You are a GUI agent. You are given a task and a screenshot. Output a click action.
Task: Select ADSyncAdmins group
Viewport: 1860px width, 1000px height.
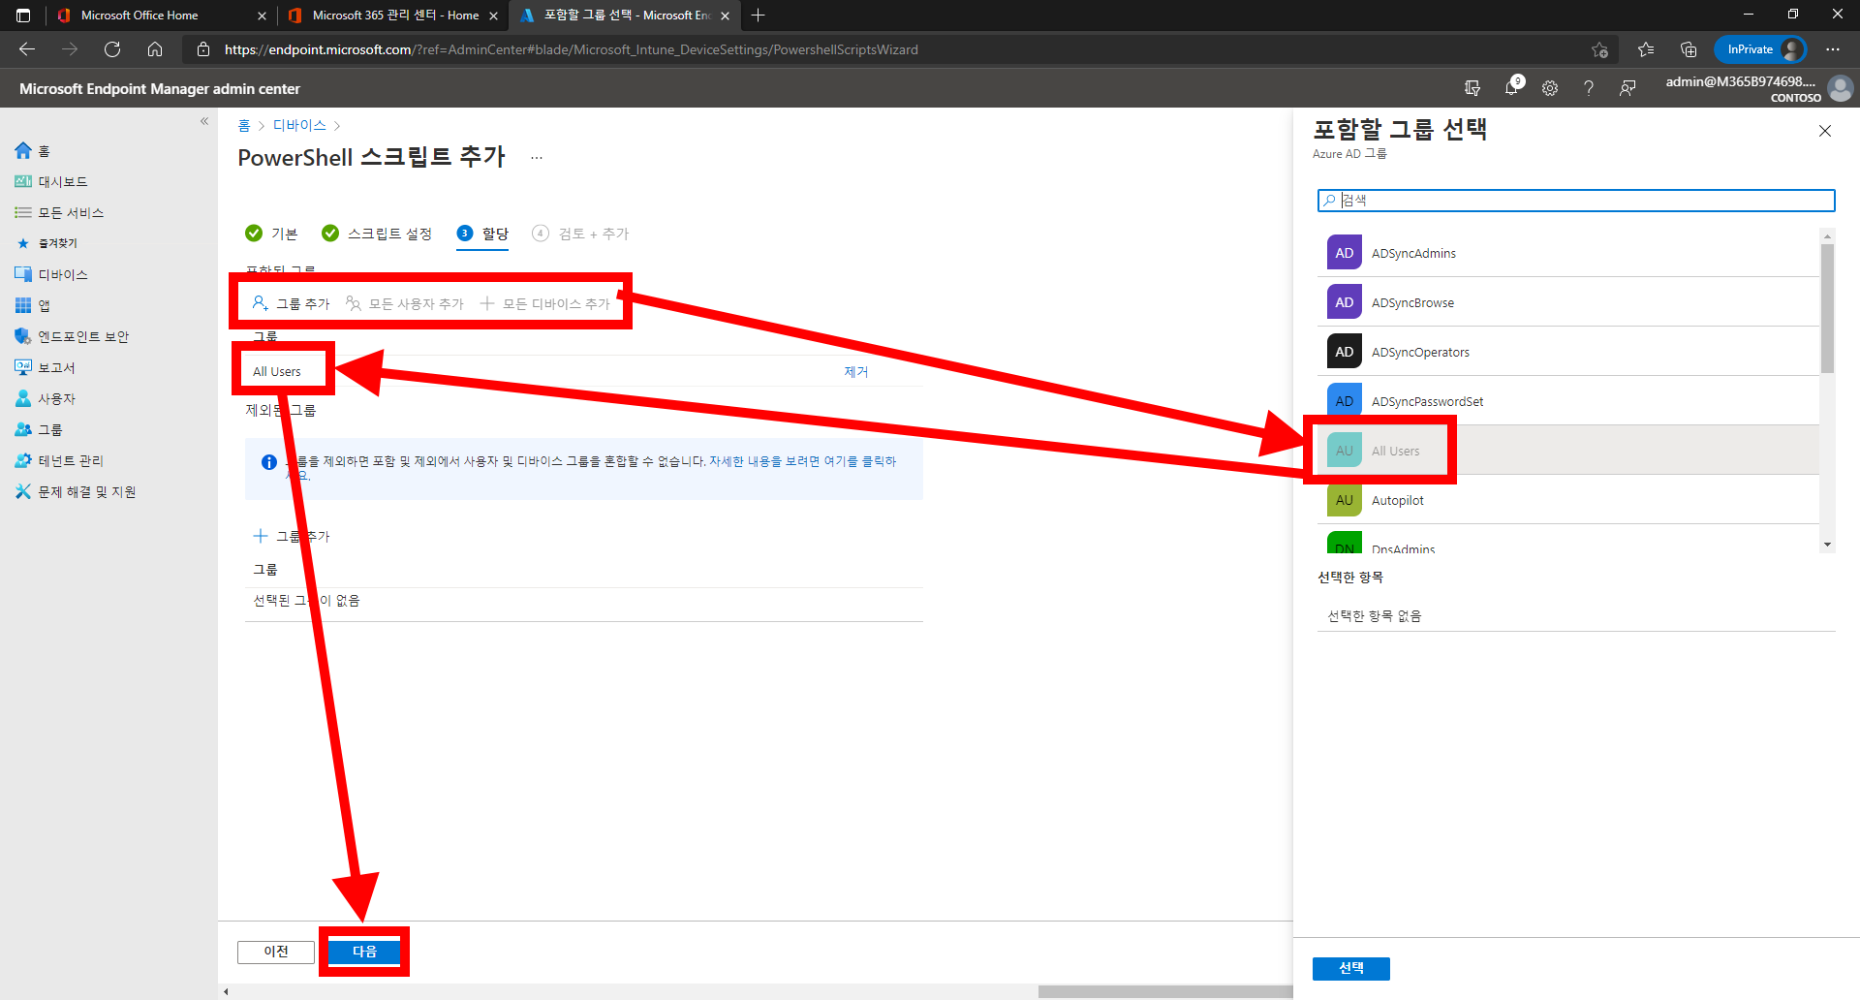pos(1567,253)
